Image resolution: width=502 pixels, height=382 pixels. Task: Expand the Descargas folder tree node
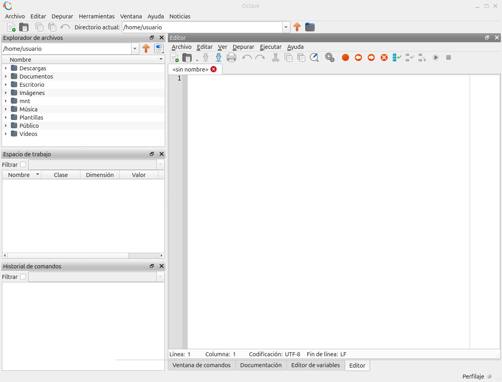coord(6,68)
